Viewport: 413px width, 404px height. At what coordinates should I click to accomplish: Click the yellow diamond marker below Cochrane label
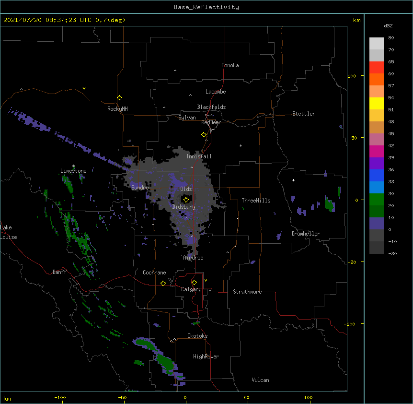[x=163, y=283]
